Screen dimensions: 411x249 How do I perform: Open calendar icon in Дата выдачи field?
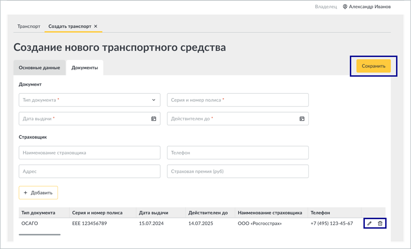153,119
